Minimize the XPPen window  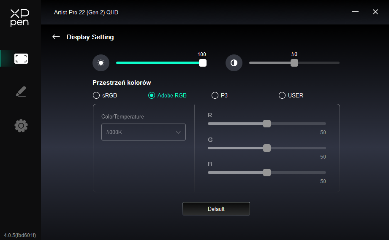click(x=356, y=12)
